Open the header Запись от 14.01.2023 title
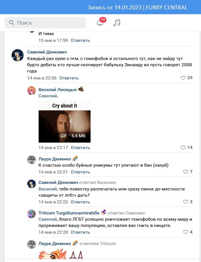 click(x=137, y=8)
